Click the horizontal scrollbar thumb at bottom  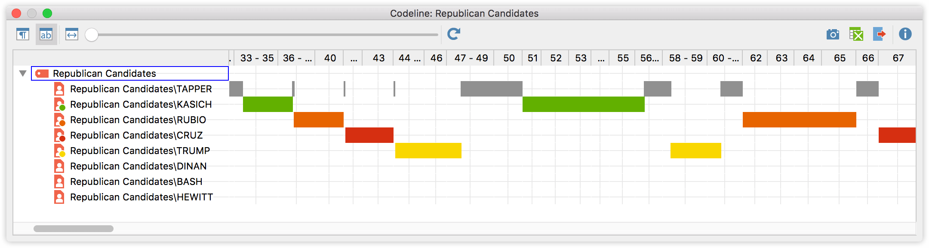[74, 229]
